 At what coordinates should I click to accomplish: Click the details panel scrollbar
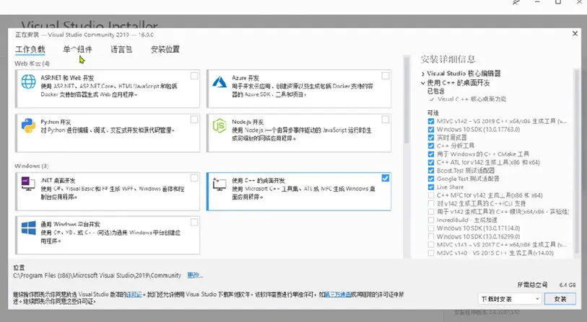[578, 163]
